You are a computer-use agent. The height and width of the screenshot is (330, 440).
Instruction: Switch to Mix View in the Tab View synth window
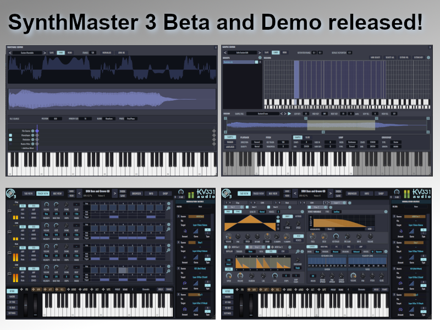point(273,194)
